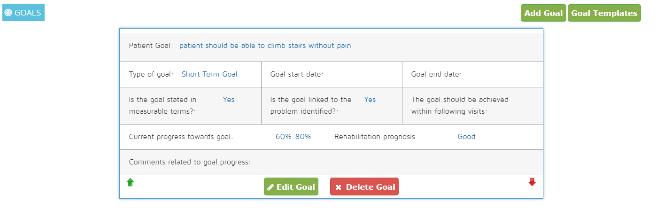The height and width of the screenshot is (210, 656).
Task: Click Yes next to measurable terms question
Action: pyautogui.click(x=229, y=100)
